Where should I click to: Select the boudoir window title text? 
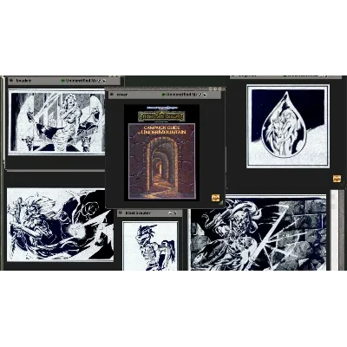tap(23, 81)
